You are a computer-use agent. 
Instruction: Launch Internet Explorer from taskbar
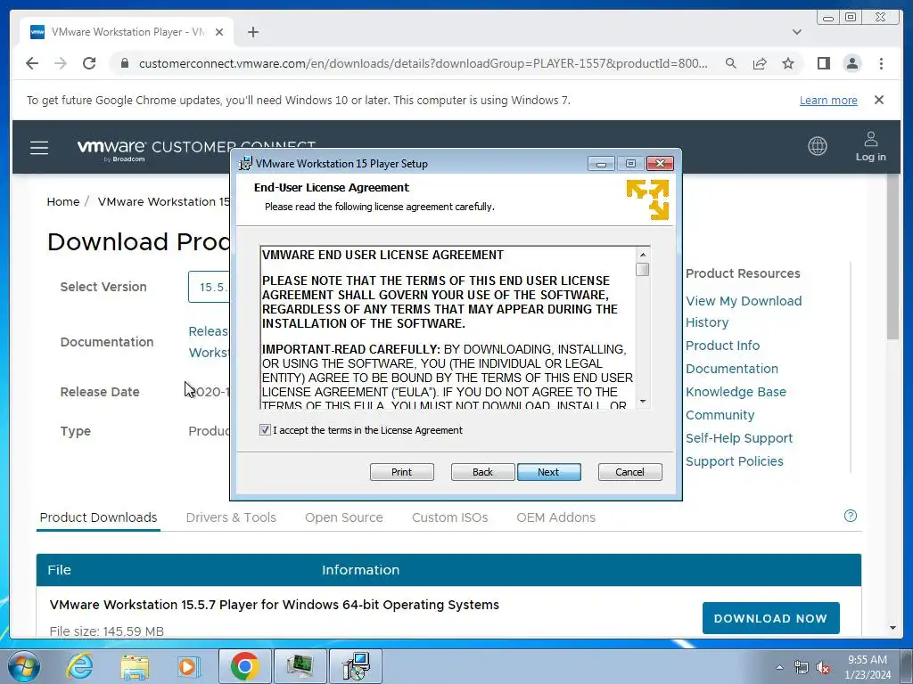(79, 666)
